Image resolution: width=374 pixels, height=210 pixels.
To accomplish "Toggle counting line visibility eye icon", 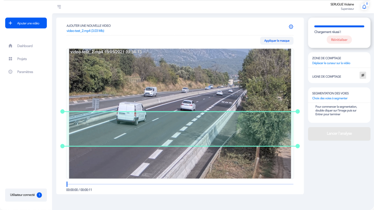I will click(x=363, y=75).
